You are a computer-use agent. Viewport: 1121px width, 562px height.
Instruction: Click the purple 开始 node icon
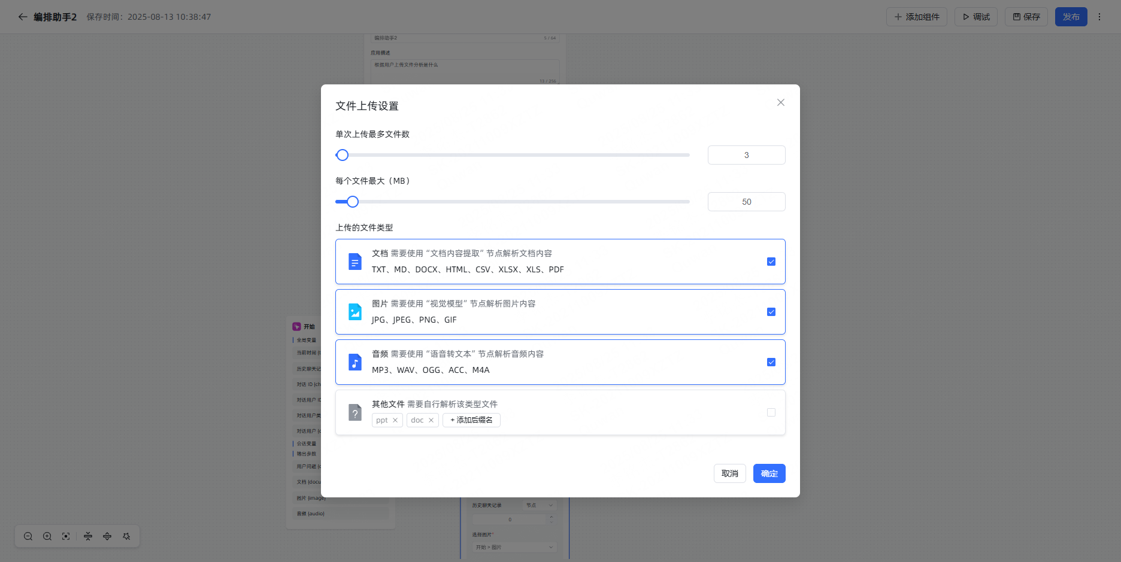(296, 326)
